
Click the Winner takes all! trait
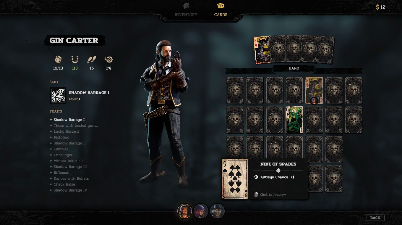(x=69, y=161)
